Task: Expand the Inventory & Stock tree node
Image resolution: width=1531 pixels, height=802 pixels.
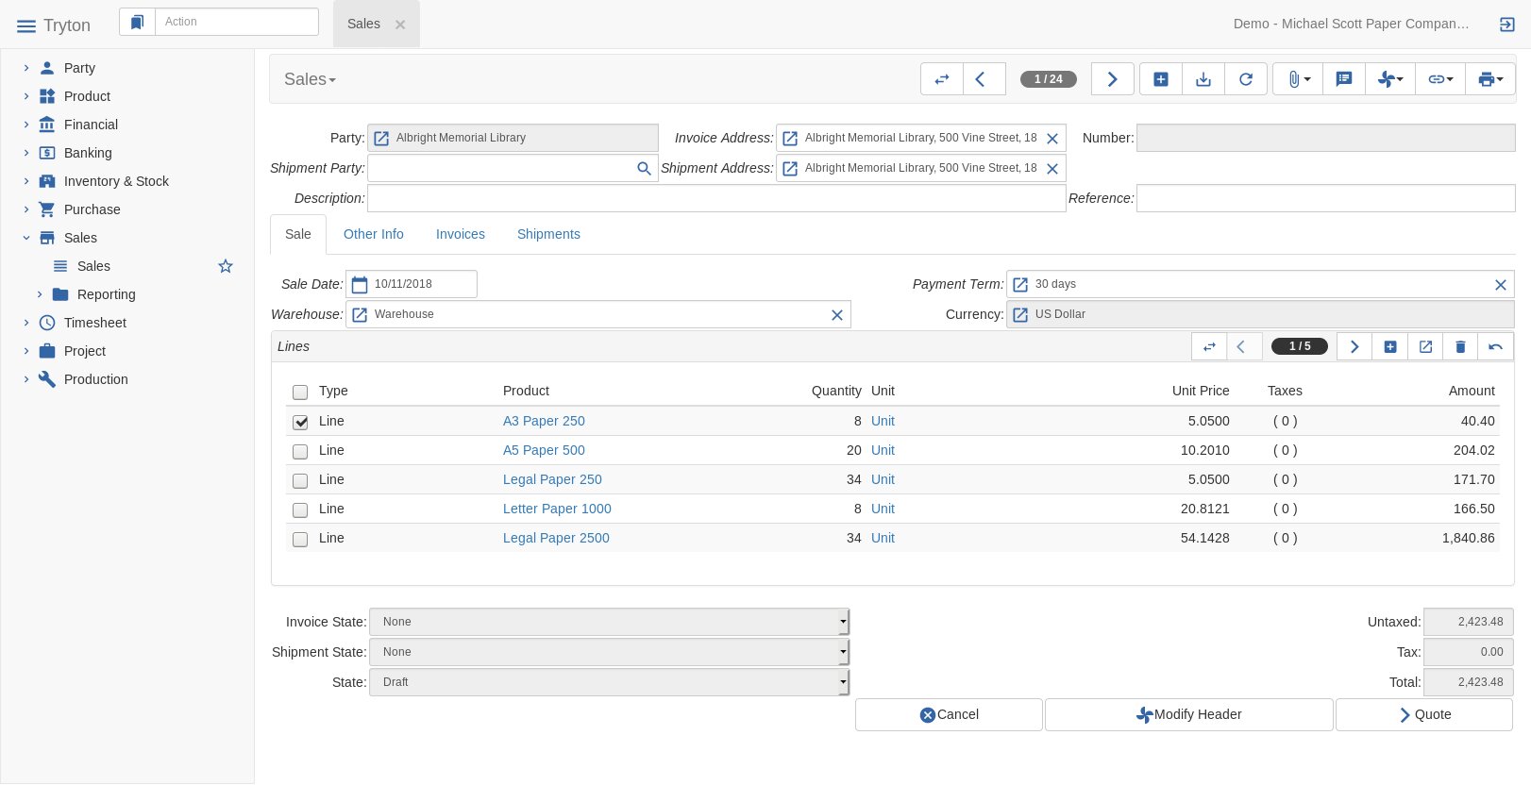Action: coord(26,181)
